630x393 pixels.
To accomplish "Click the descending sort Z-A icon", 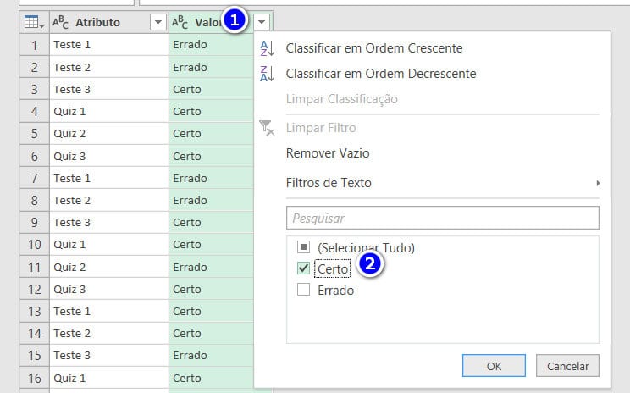I will [268, 74].
